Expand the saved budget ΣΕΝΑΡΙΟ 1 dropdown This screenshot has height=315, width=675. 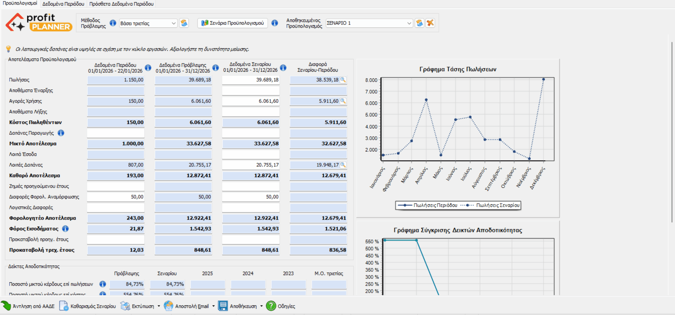(409, 23)
